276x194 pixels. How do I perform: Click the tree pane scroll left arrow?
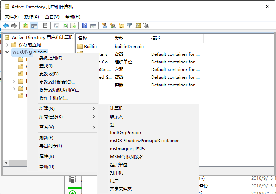coord(6,163)
